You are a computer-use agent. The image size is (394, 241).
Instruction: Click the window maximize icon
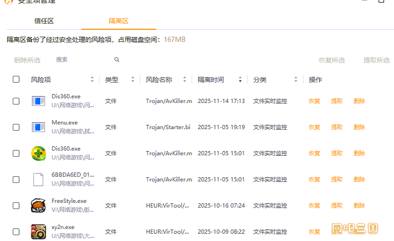pyautogui.click(x=381, y=2)
